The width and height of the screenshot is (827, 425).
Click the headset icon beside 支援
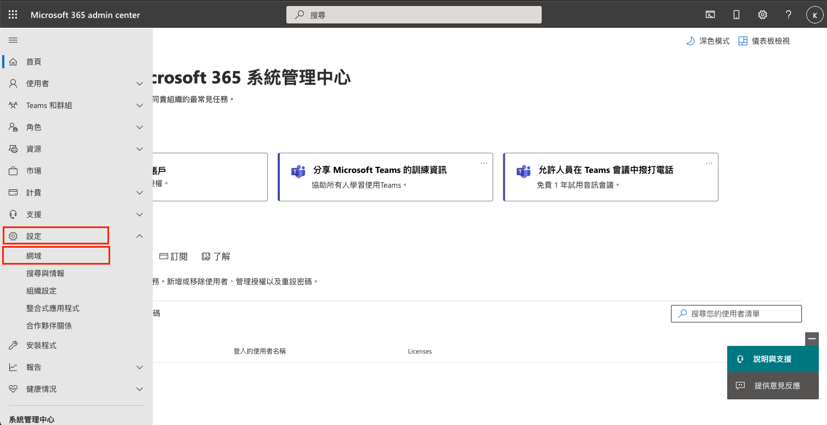[14, 214]
